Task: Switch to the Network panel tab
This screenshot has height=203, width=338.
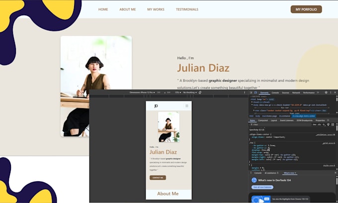Action: [296, 93]
